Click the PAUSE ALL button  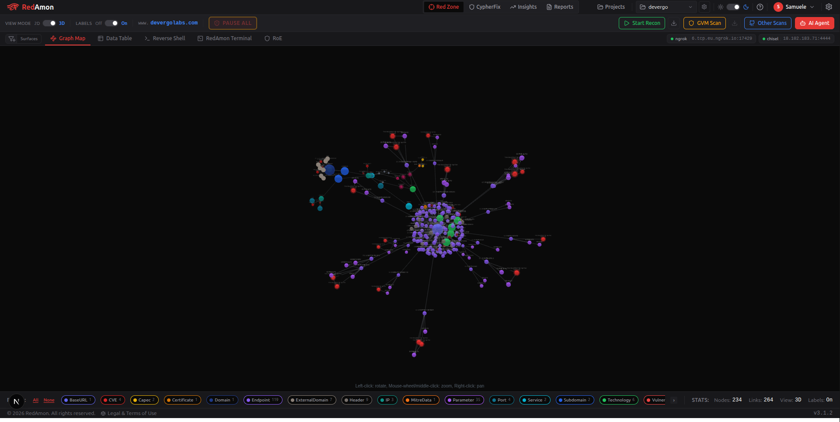(233, 23)
